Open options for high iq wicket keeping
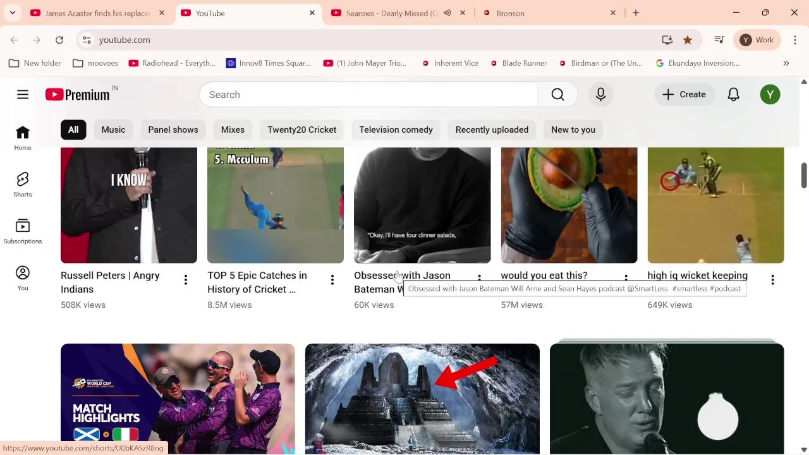Image resolution: width=809 pixels, height=455 pixels. point(772,280)
